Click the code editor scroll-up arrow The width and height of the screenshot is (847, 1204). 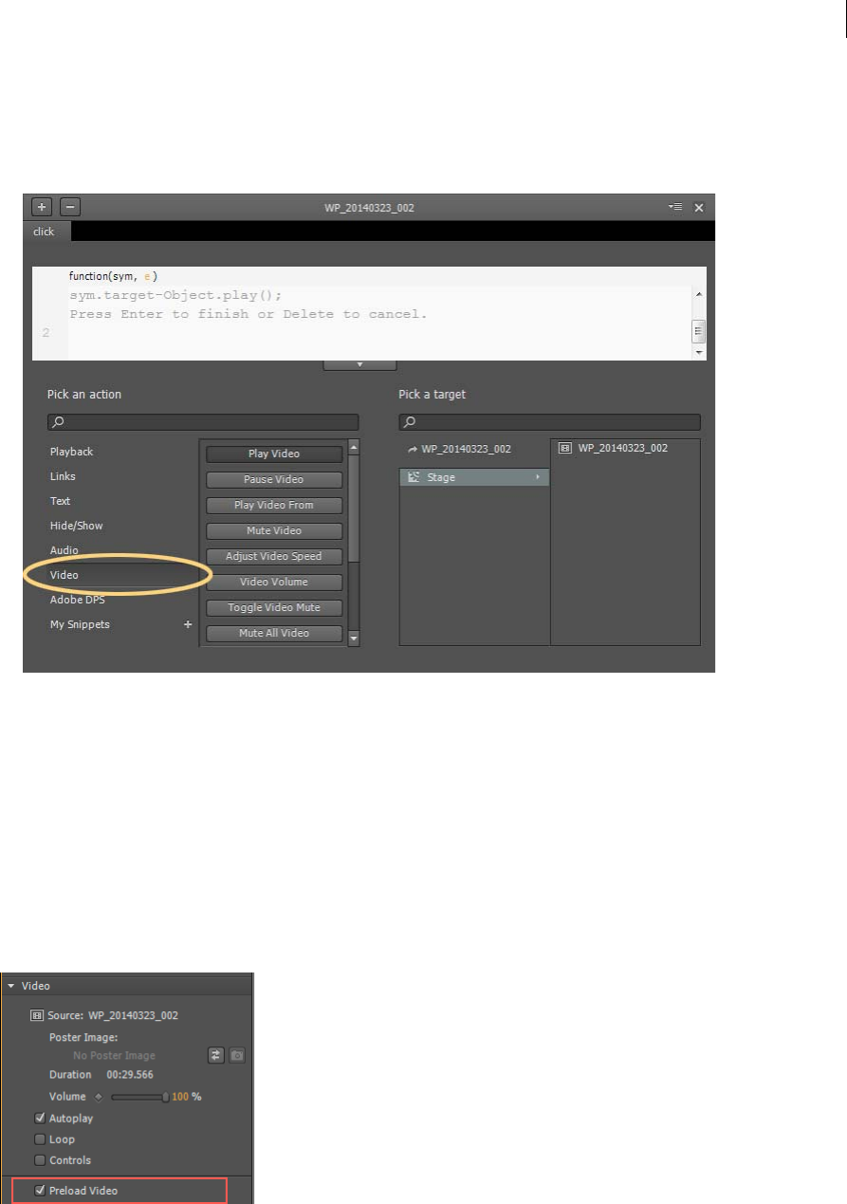click(x=700, y=294)
